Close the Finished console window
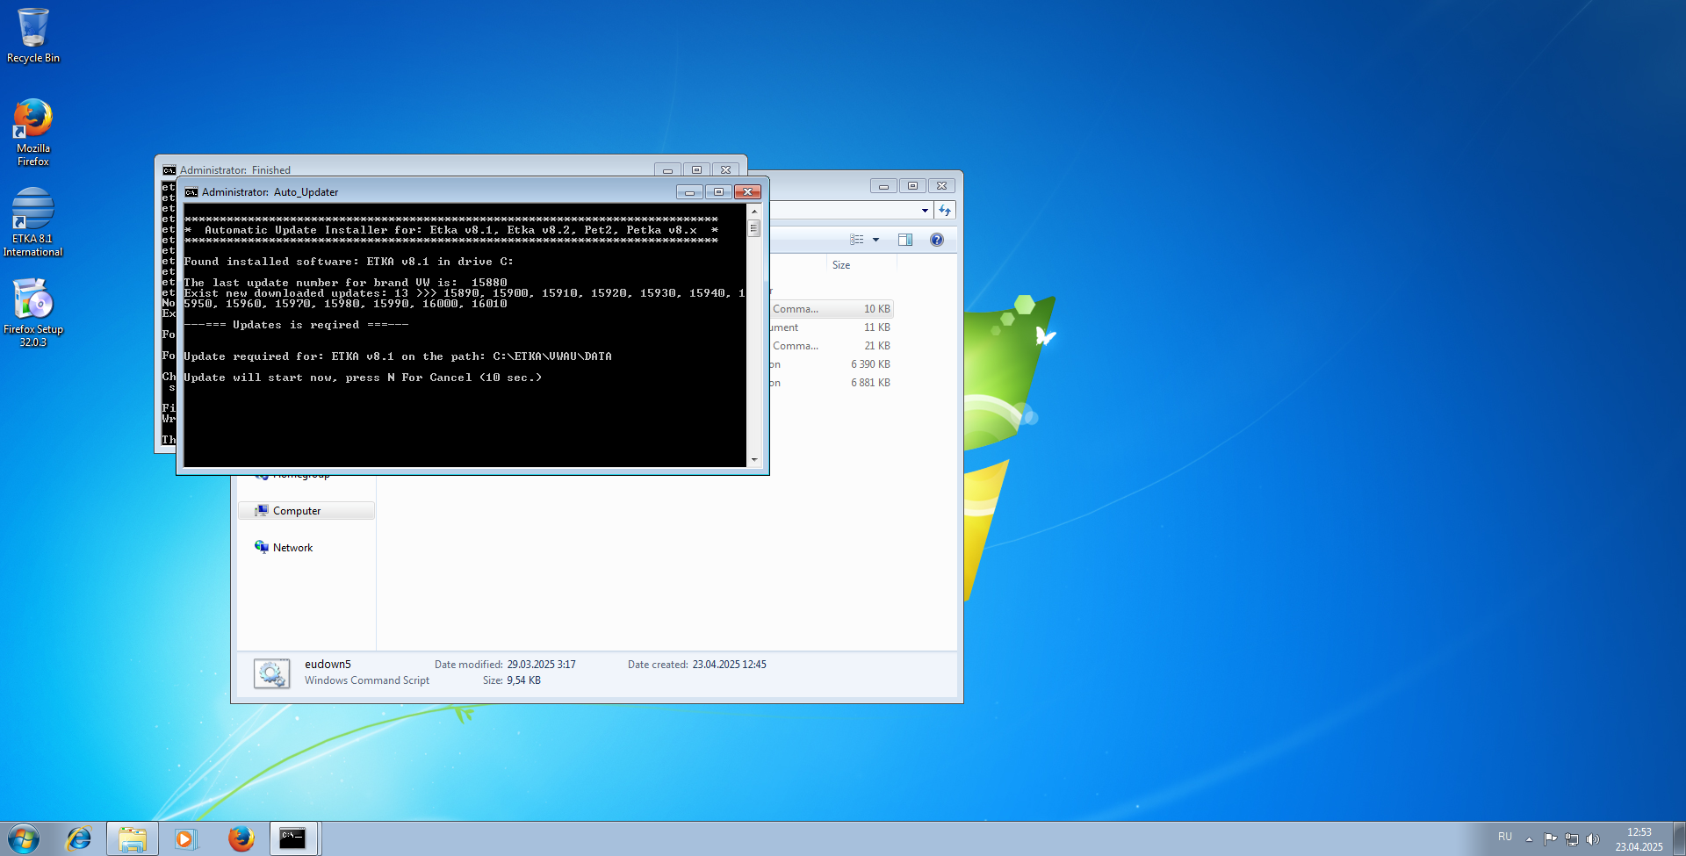The height and width of the screenshot is (856, 1686). (725, 170)
